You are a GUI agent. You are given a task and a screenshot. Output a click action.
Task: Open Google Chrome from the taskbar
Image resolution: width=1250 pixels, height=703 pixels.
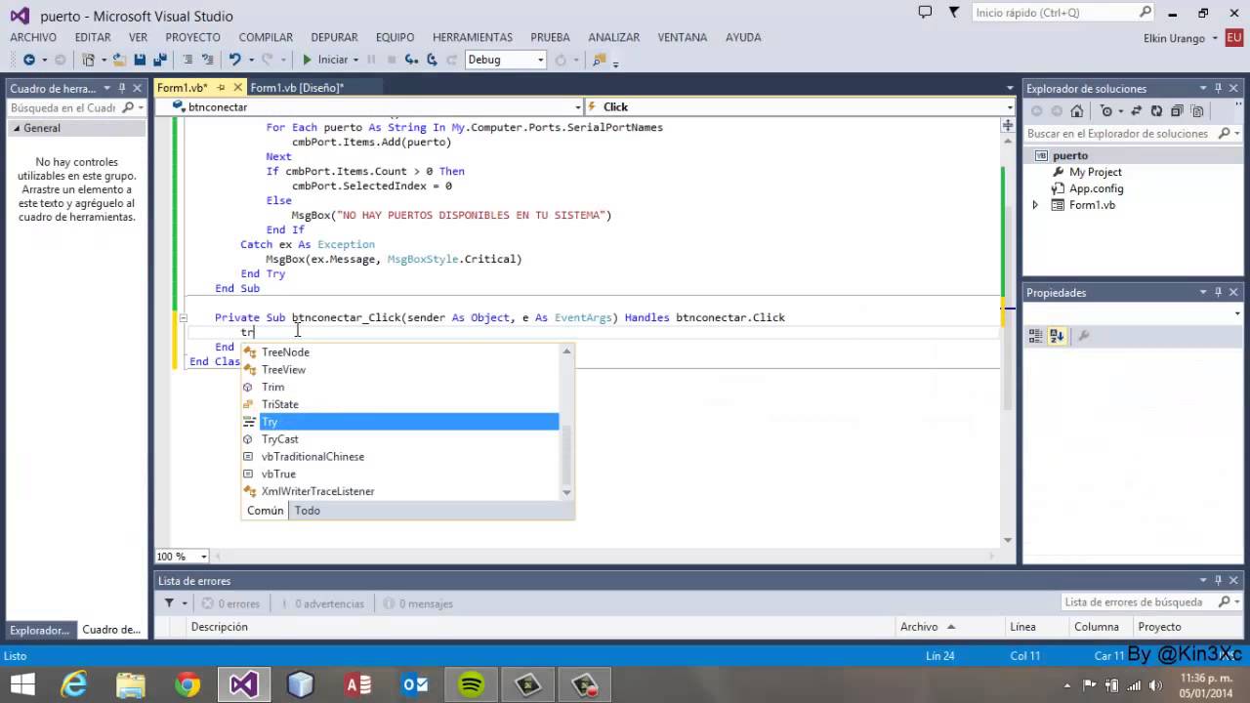click(x=187, y=684)
